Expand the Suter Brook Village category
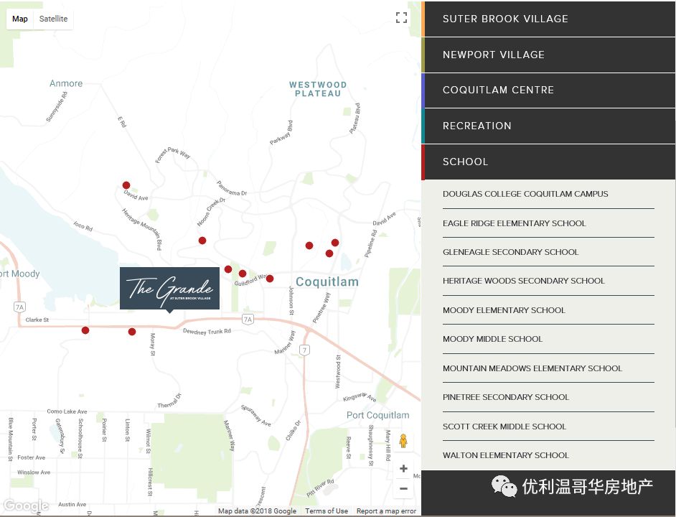This screenshot has height=517, width=676. 548,19
